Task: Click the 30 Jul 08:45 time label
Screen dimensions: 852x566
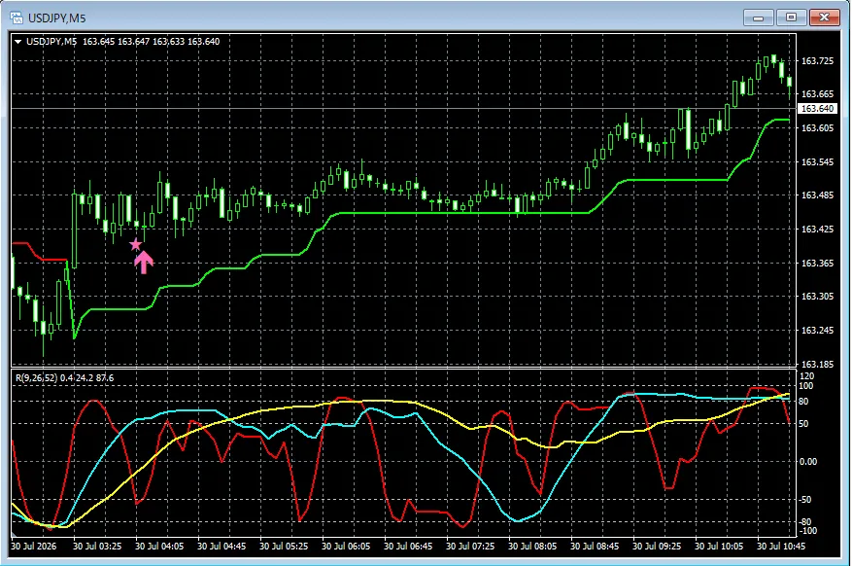Action: pos(595,546)
